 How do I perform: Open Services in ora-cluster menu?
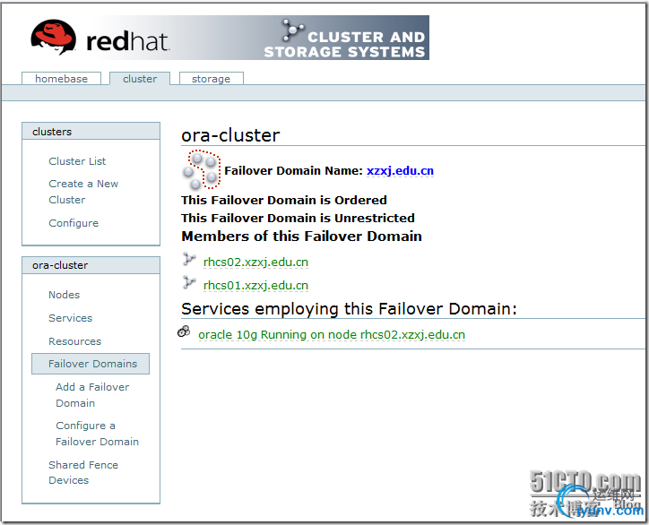[x=70, y=318]
